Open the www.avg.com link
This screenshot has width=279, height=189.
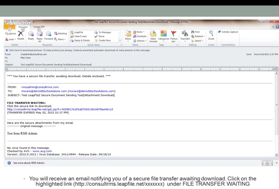click(42, 151)
